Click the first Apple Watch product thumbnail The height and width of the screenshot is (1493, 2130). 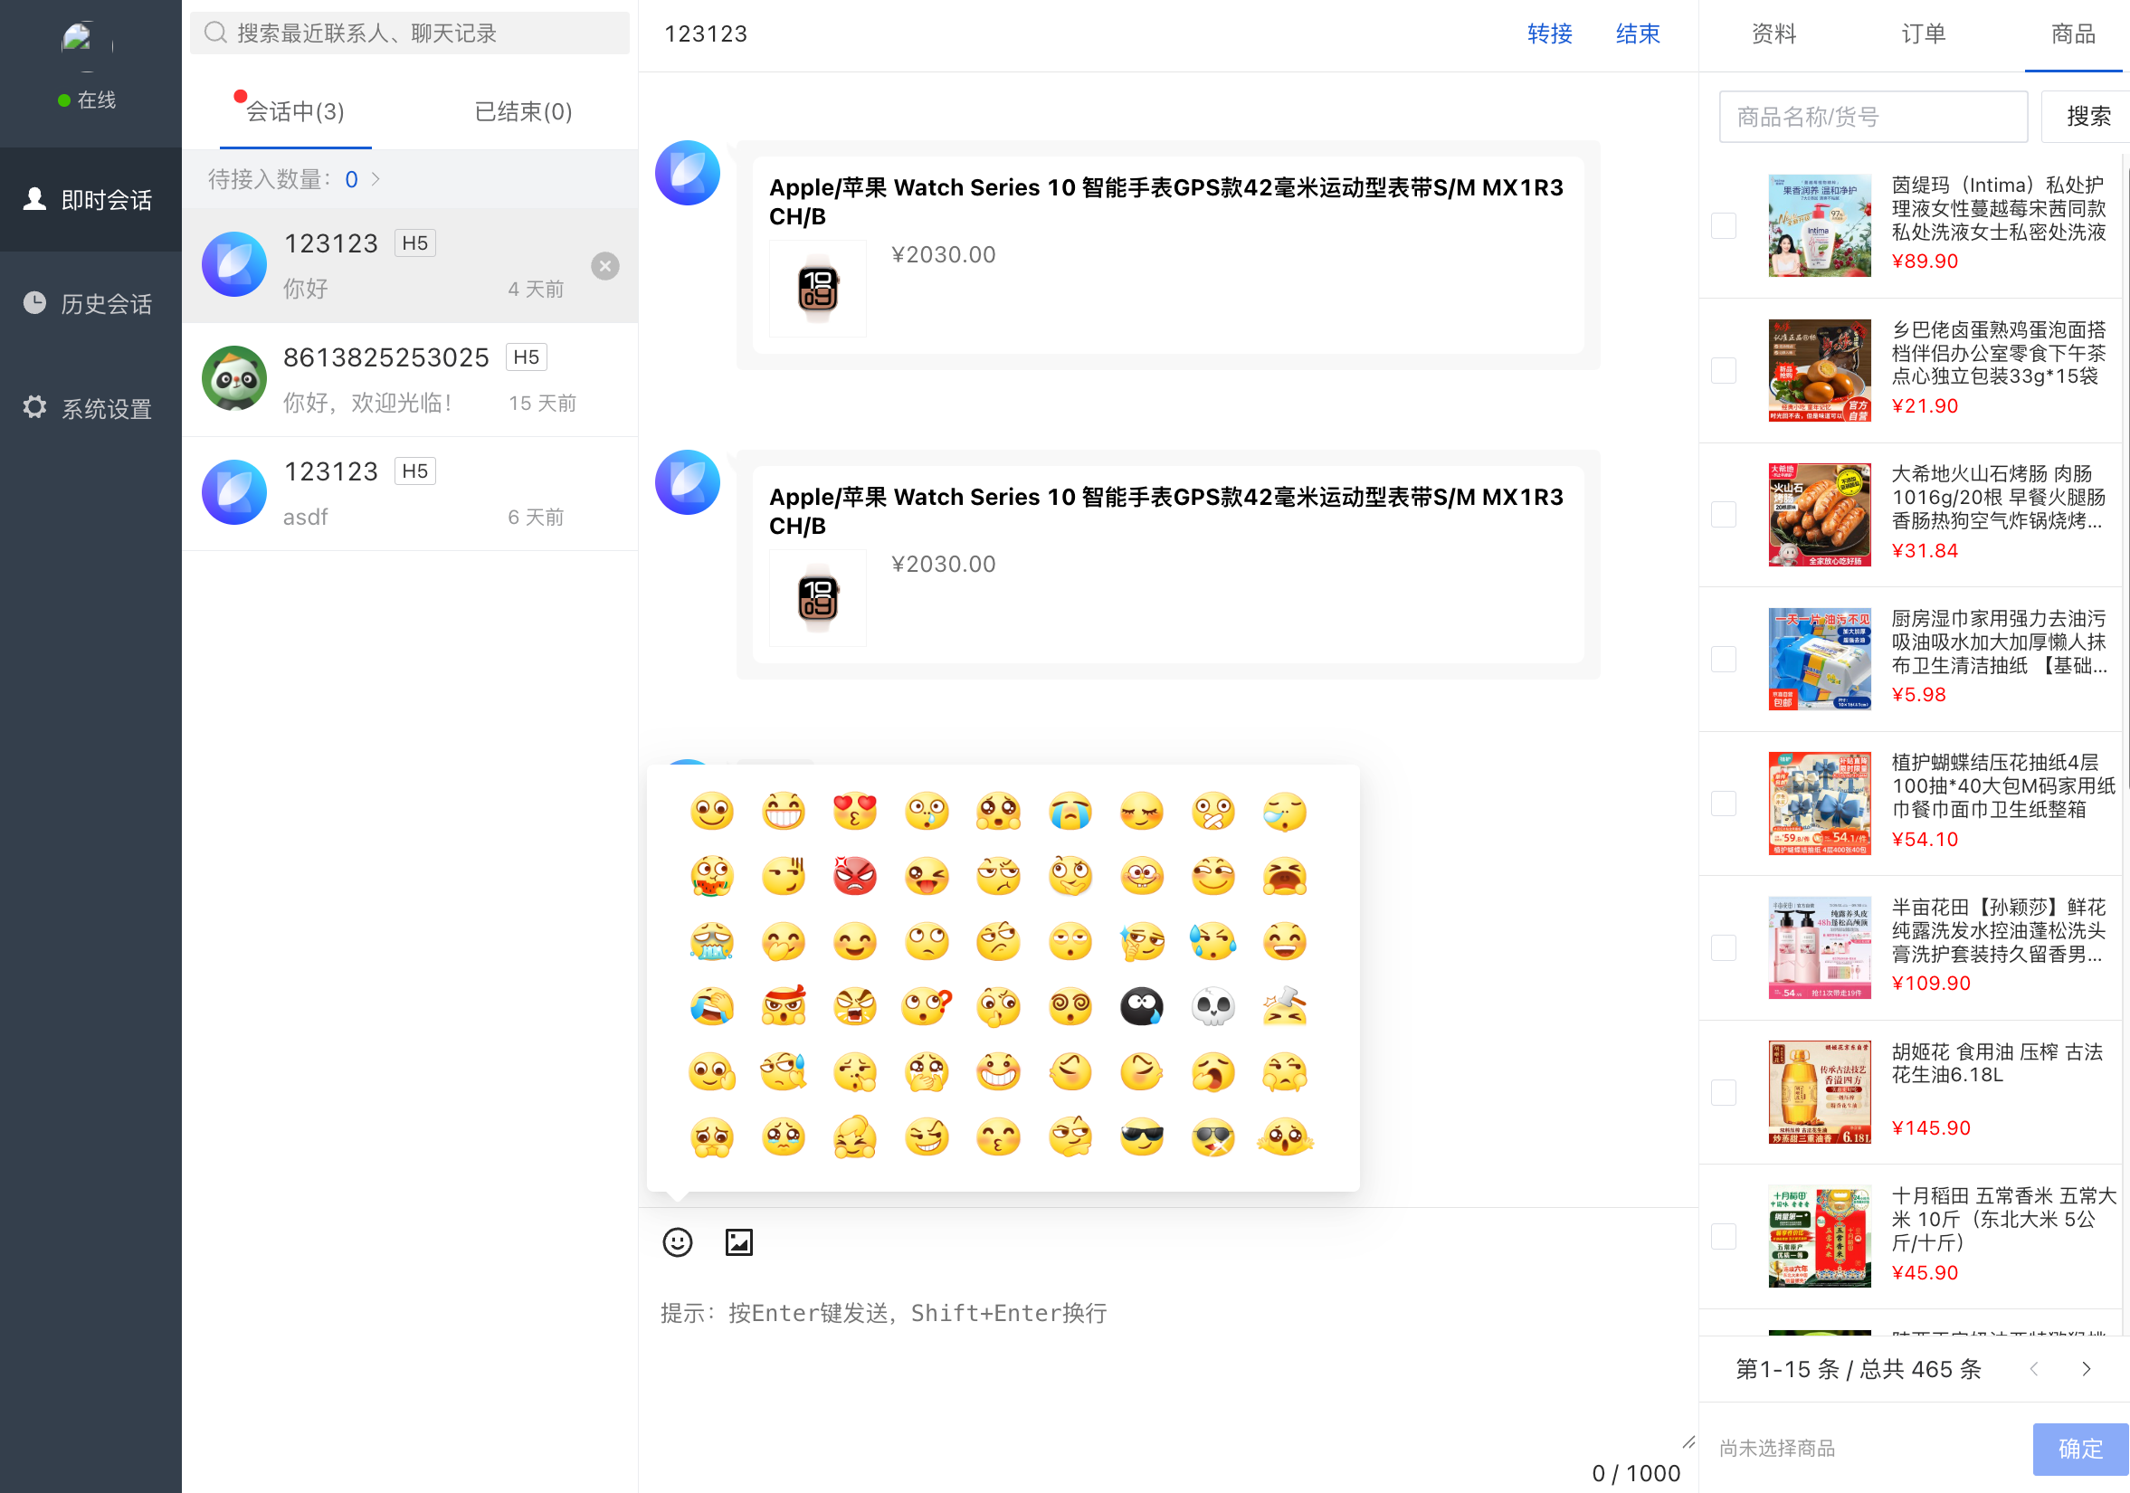click(x=817, y=289)
